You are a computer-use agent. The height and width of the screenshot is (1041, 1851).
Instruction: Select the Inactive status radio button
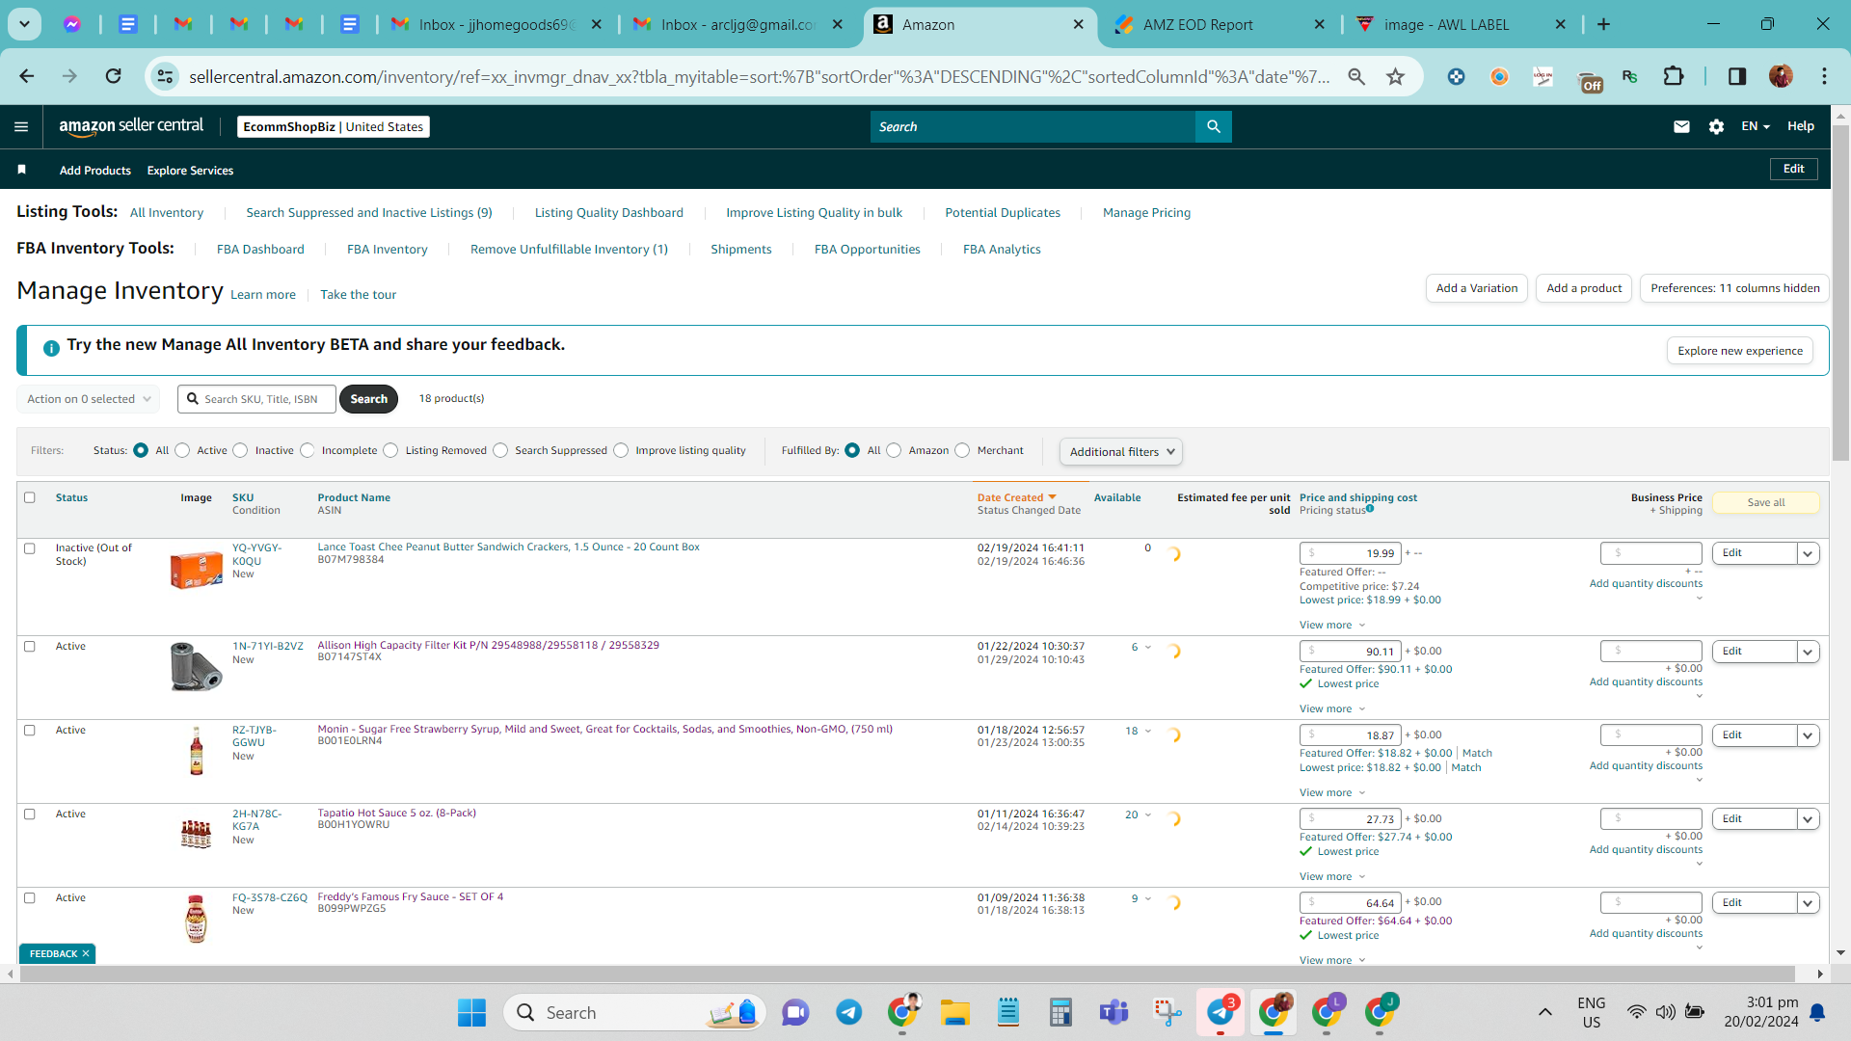click(x=240, y=450)
